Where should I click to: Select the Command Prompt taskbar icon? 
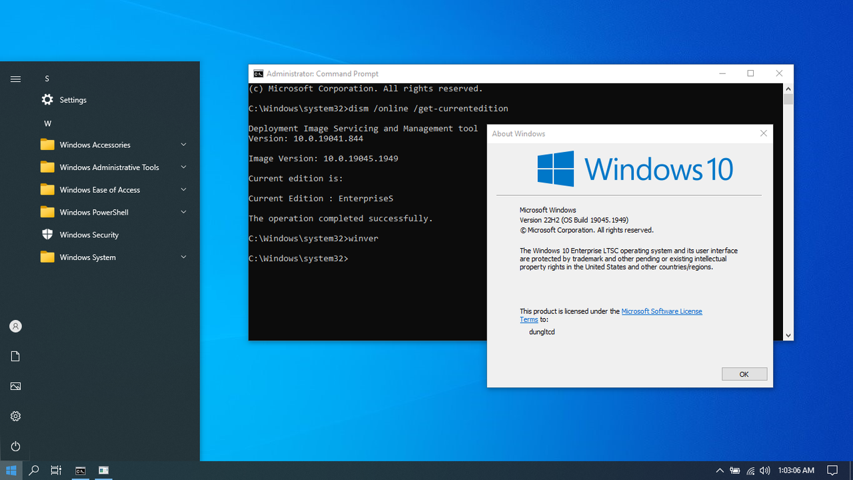pos(80,471)
